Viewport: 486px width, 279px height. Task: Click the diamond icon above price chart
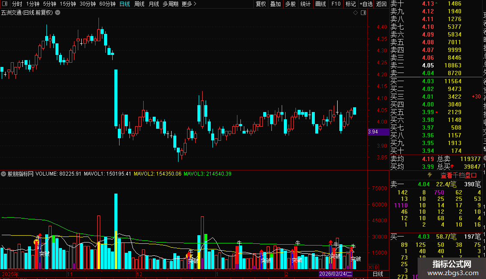point(356,13)
